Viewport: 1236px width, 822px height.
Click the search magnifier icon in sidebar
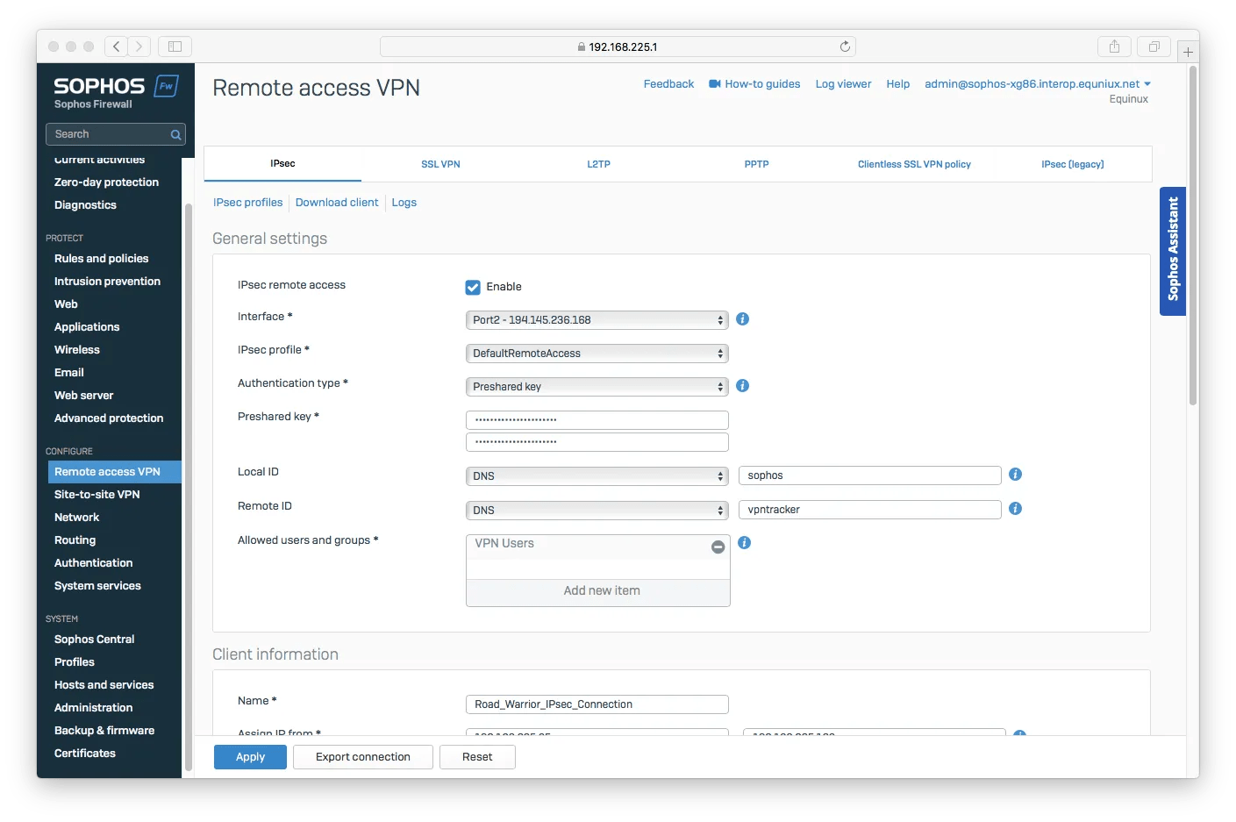[x=175, y=134]
